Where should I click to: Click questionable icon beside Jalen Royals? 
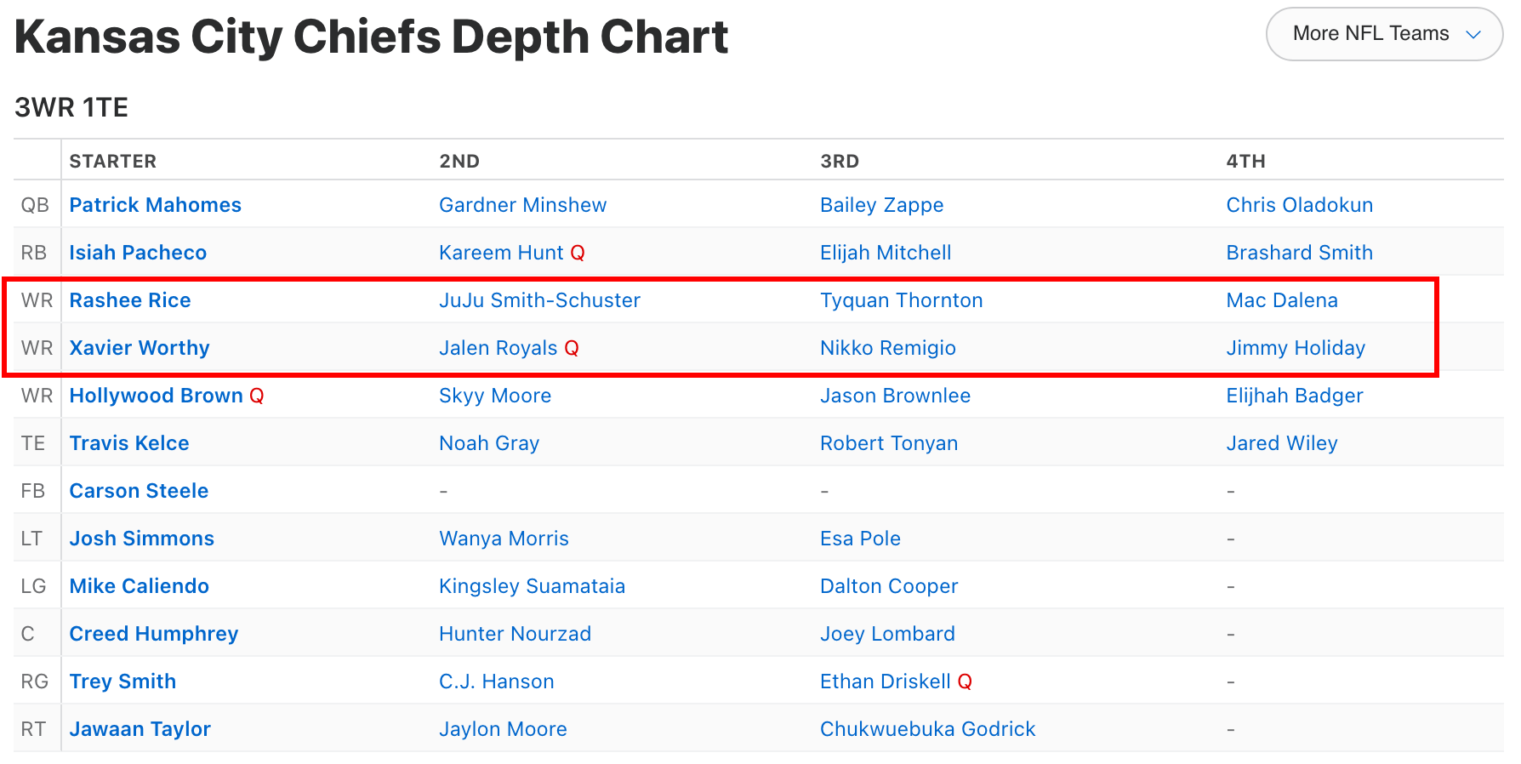(572, 349)
